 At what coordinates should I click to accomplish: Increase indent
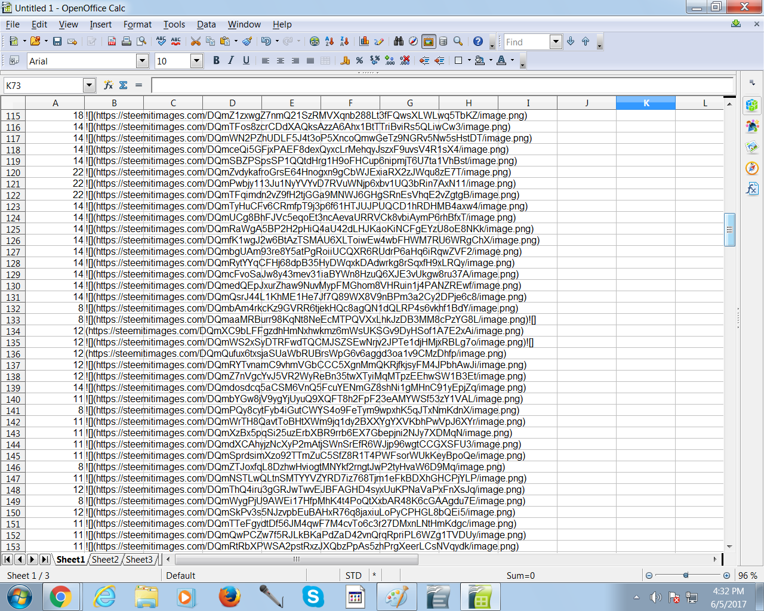439,60
